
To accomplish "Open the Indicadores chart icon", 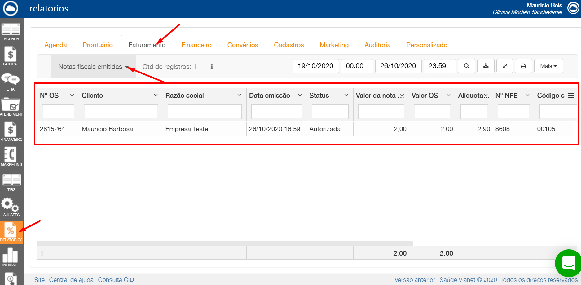I will pos(11,258).
